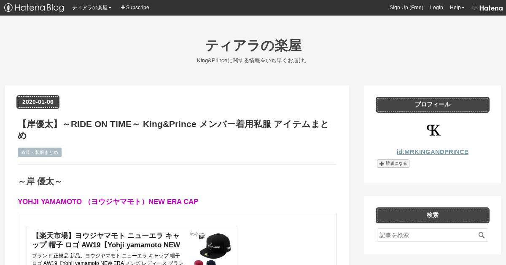Click the KP profile avatar image
The width and height of the screenshot is (506, 265).
(x=433, y=130)
